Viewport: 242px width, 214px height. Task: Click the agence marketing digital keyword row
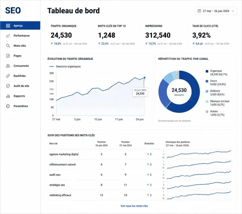click(x=140, y=154)
